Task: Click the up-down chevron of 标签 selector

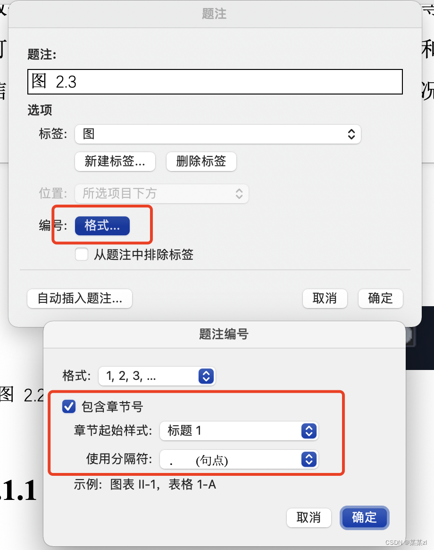Action: [x=351, y=134]
